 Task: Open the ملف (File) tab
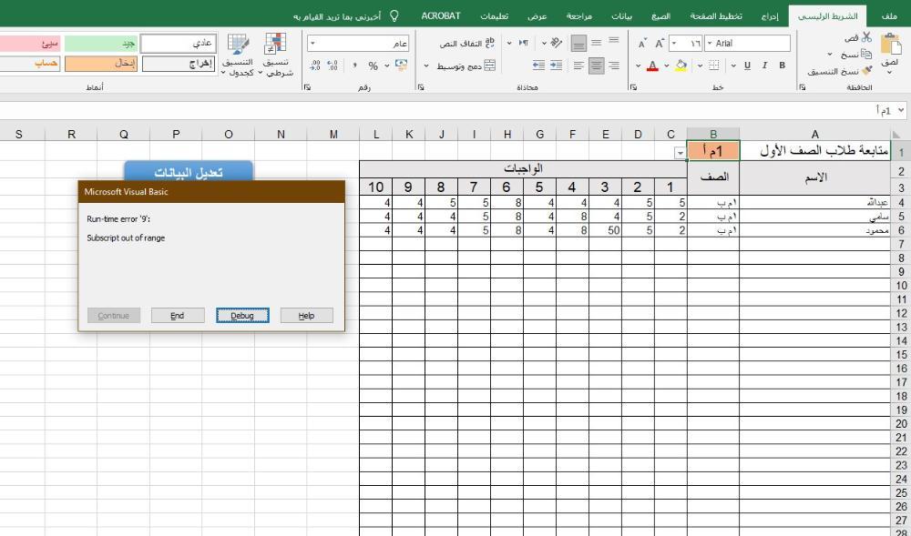pyautogui.click(x=889, y=16)
